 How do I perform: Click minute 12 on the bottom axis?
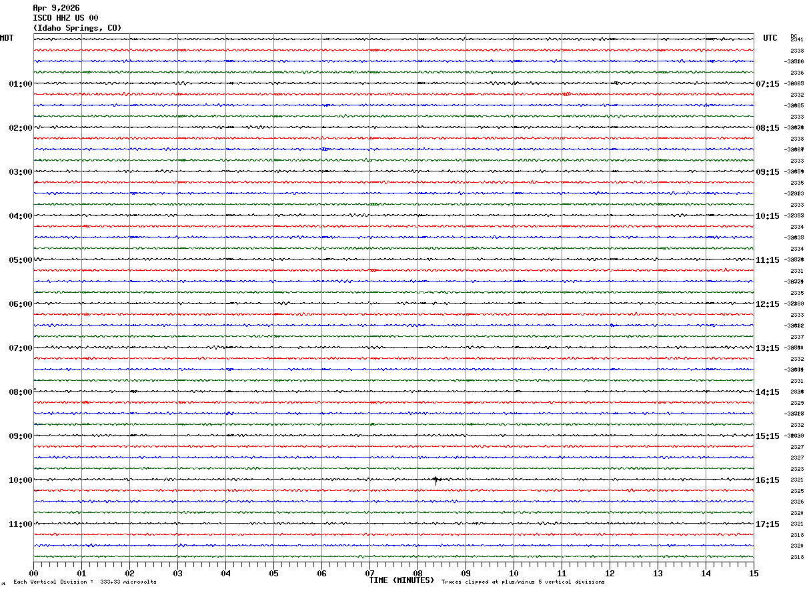(x=610, y=573)
